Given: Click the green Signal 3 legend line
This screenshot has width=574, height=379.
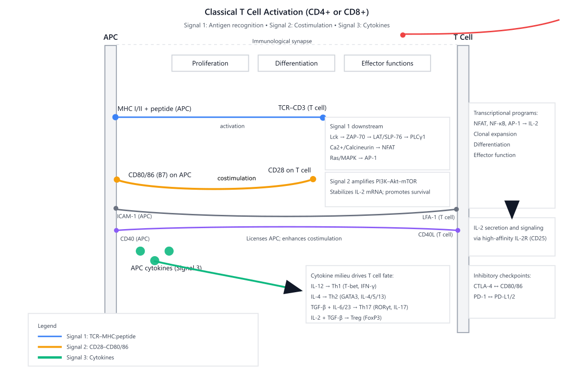Looking at the screenshot, I should 49,357.
